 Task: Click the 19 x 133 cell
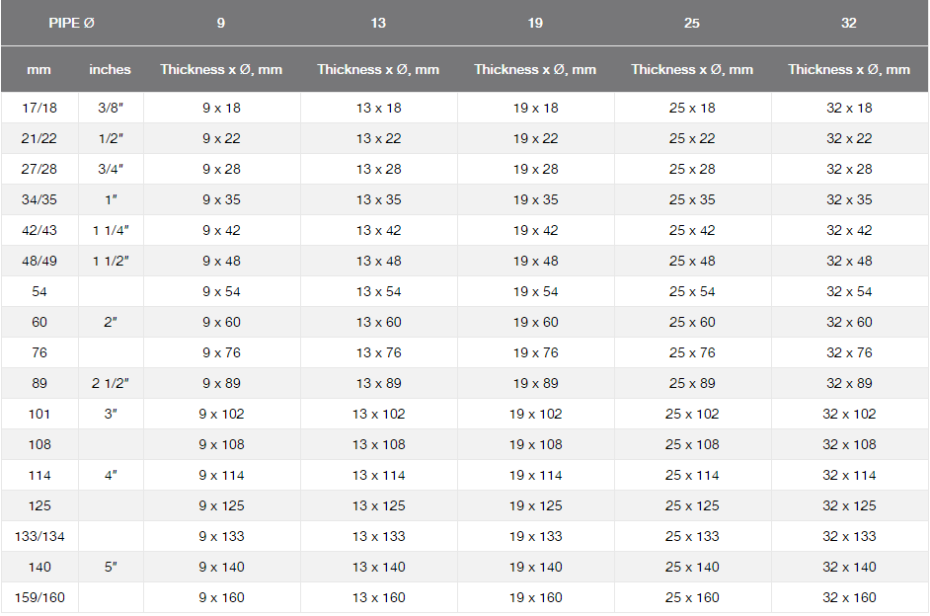[535, 536]
